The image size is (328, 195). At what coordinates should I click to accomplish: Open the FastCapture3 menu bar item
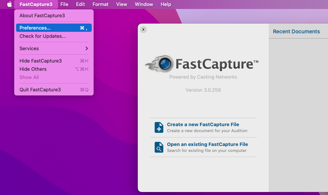point(36,4)
